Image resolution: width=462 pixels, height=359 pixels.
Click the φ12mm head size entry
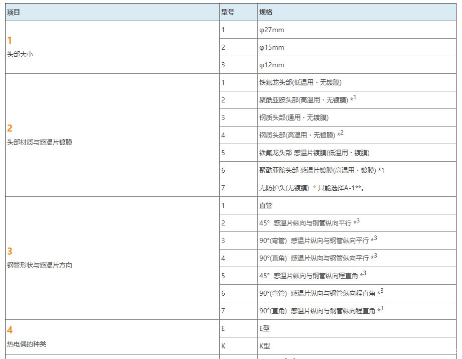click(x=271, y=65)
